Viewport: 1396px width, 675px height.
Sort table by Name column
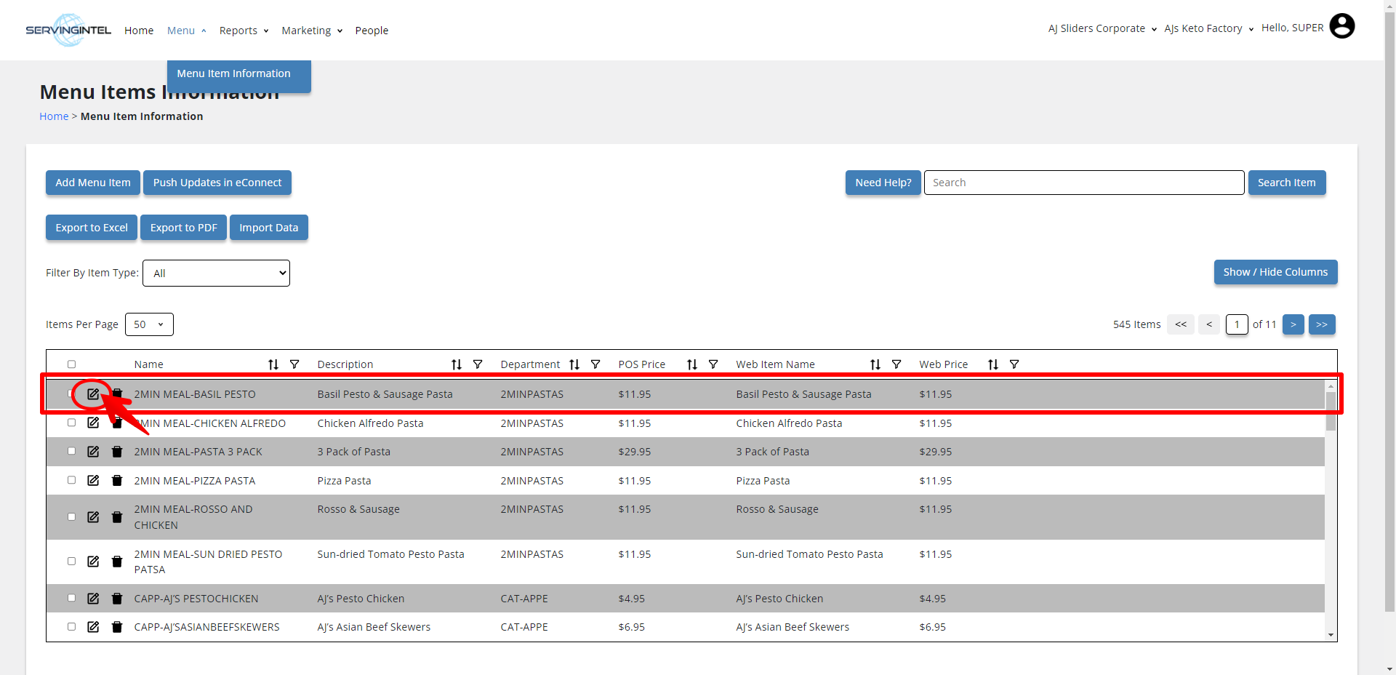(x=273, y=364)
